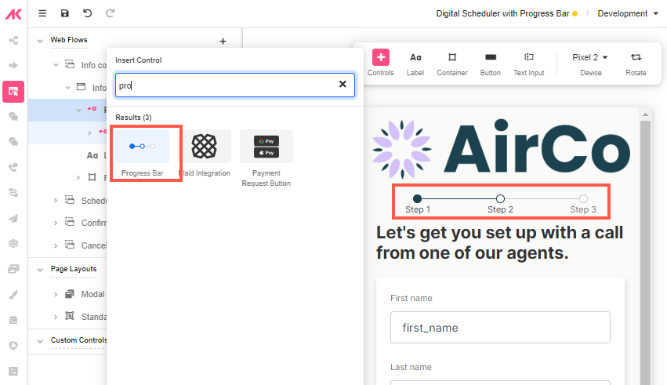Save the project with the floppy icon
667x385 pixels.
(64, 13)
